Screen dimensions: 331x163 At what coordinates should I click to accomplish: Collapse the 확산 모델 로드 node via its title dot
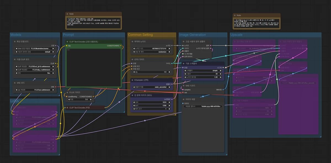click(14, 42)
